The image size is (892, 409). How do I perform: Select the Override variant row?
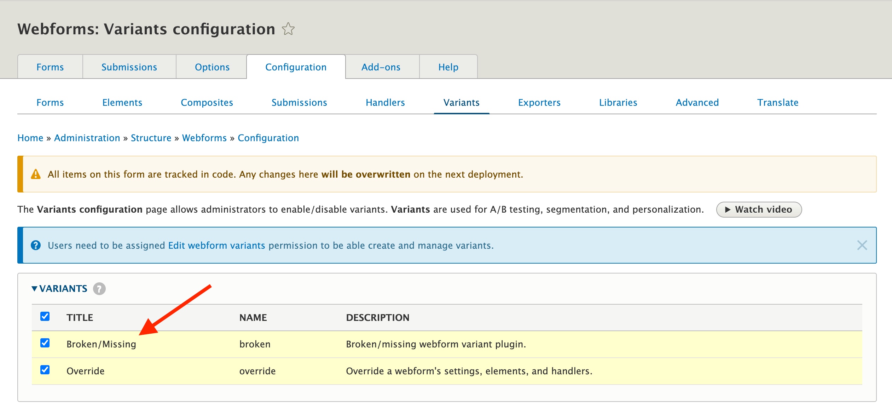86,371
